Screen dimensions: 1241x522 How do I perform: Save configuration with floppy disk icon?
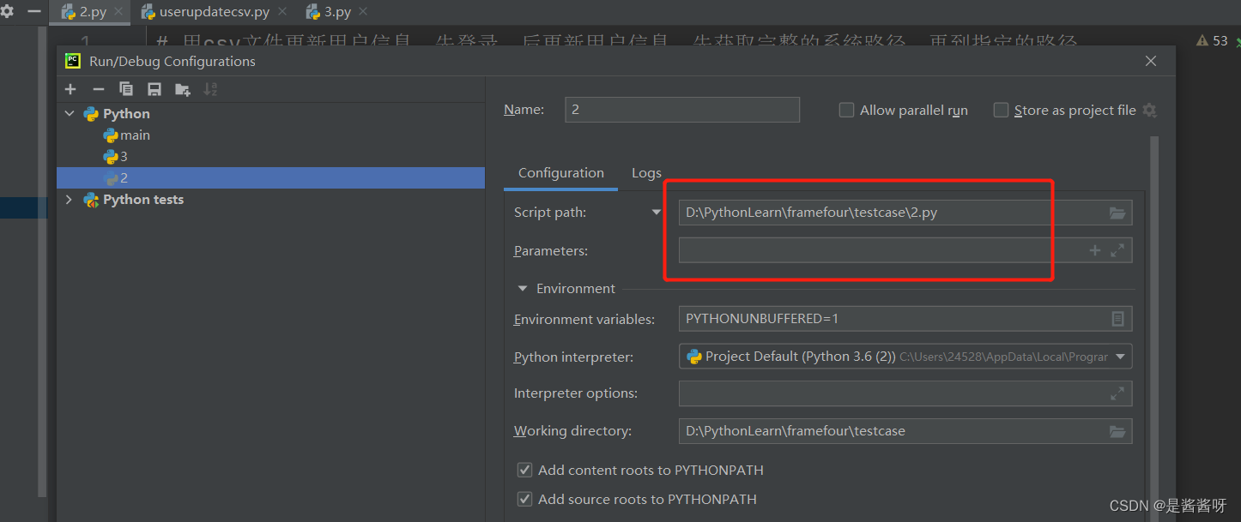click(x=154, y=89)
